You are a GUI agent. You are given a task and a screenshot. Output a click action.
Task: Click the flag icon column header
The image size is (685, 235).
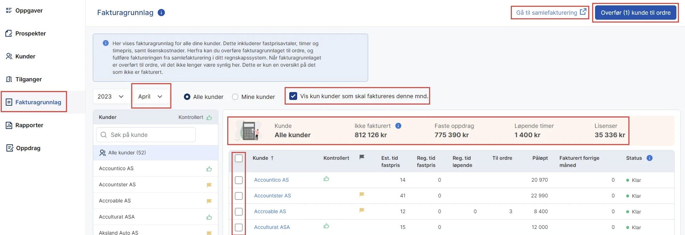(362, 157)
